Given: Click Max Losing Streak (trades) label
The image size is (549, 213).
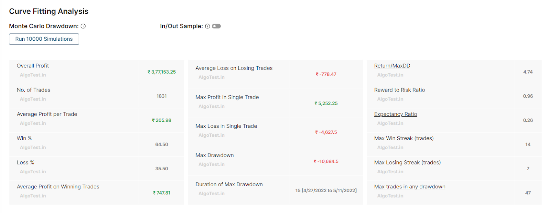Looking at the screenshot, I should [407, 163].
